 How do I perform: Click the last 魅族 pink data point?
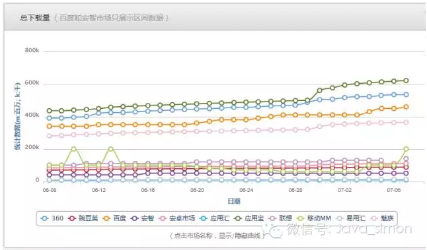[x=406, y=123]
